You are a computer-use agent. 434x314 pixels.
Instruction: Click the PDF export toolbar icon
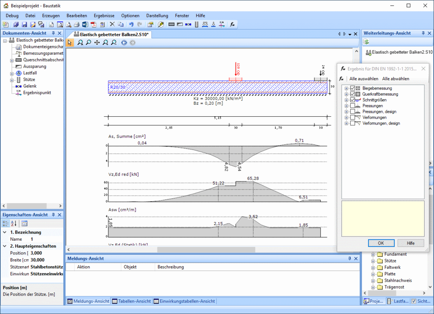click(93, 25)
